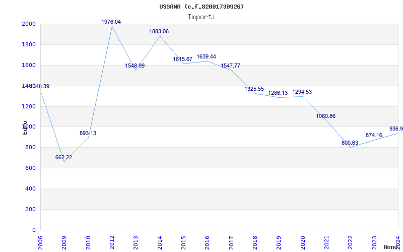Image resolution: width=403 pixels, height=252 pixels.
Task: Click the x-axis year 2006
Action: click(40, 243)
